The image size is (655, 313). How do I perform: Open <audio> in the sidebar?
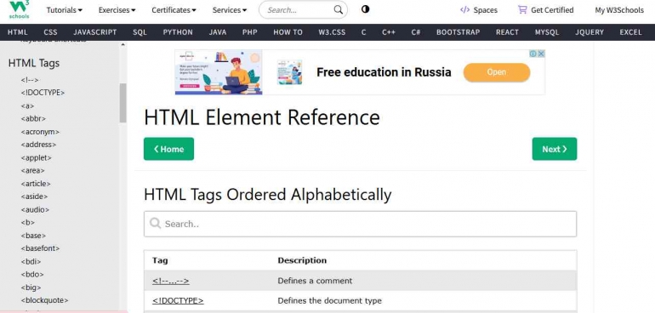(x=35, y=209)
